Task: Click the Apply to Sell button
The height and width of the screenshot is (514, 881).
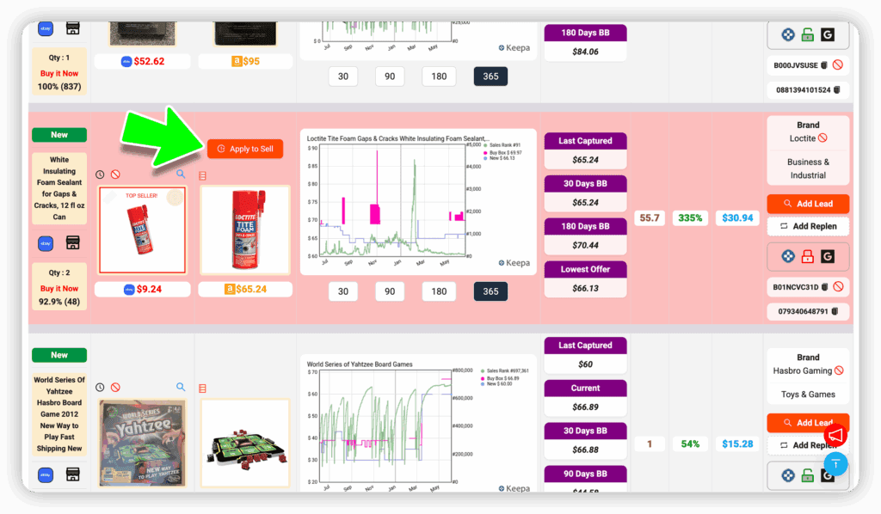Action: point(245,149)
